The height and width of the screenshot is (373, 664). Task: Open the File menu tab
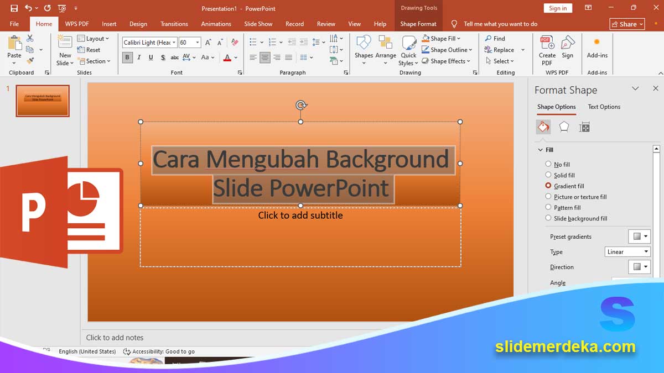point(14,24)
